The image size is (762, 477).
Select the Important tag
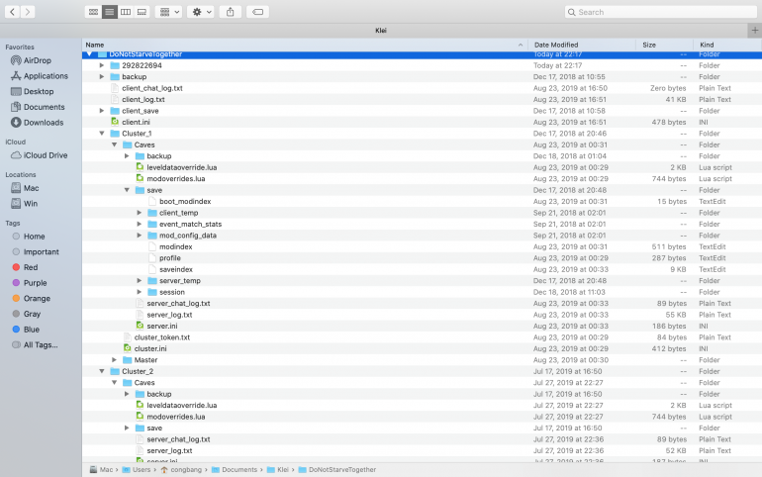pos(41,252)
